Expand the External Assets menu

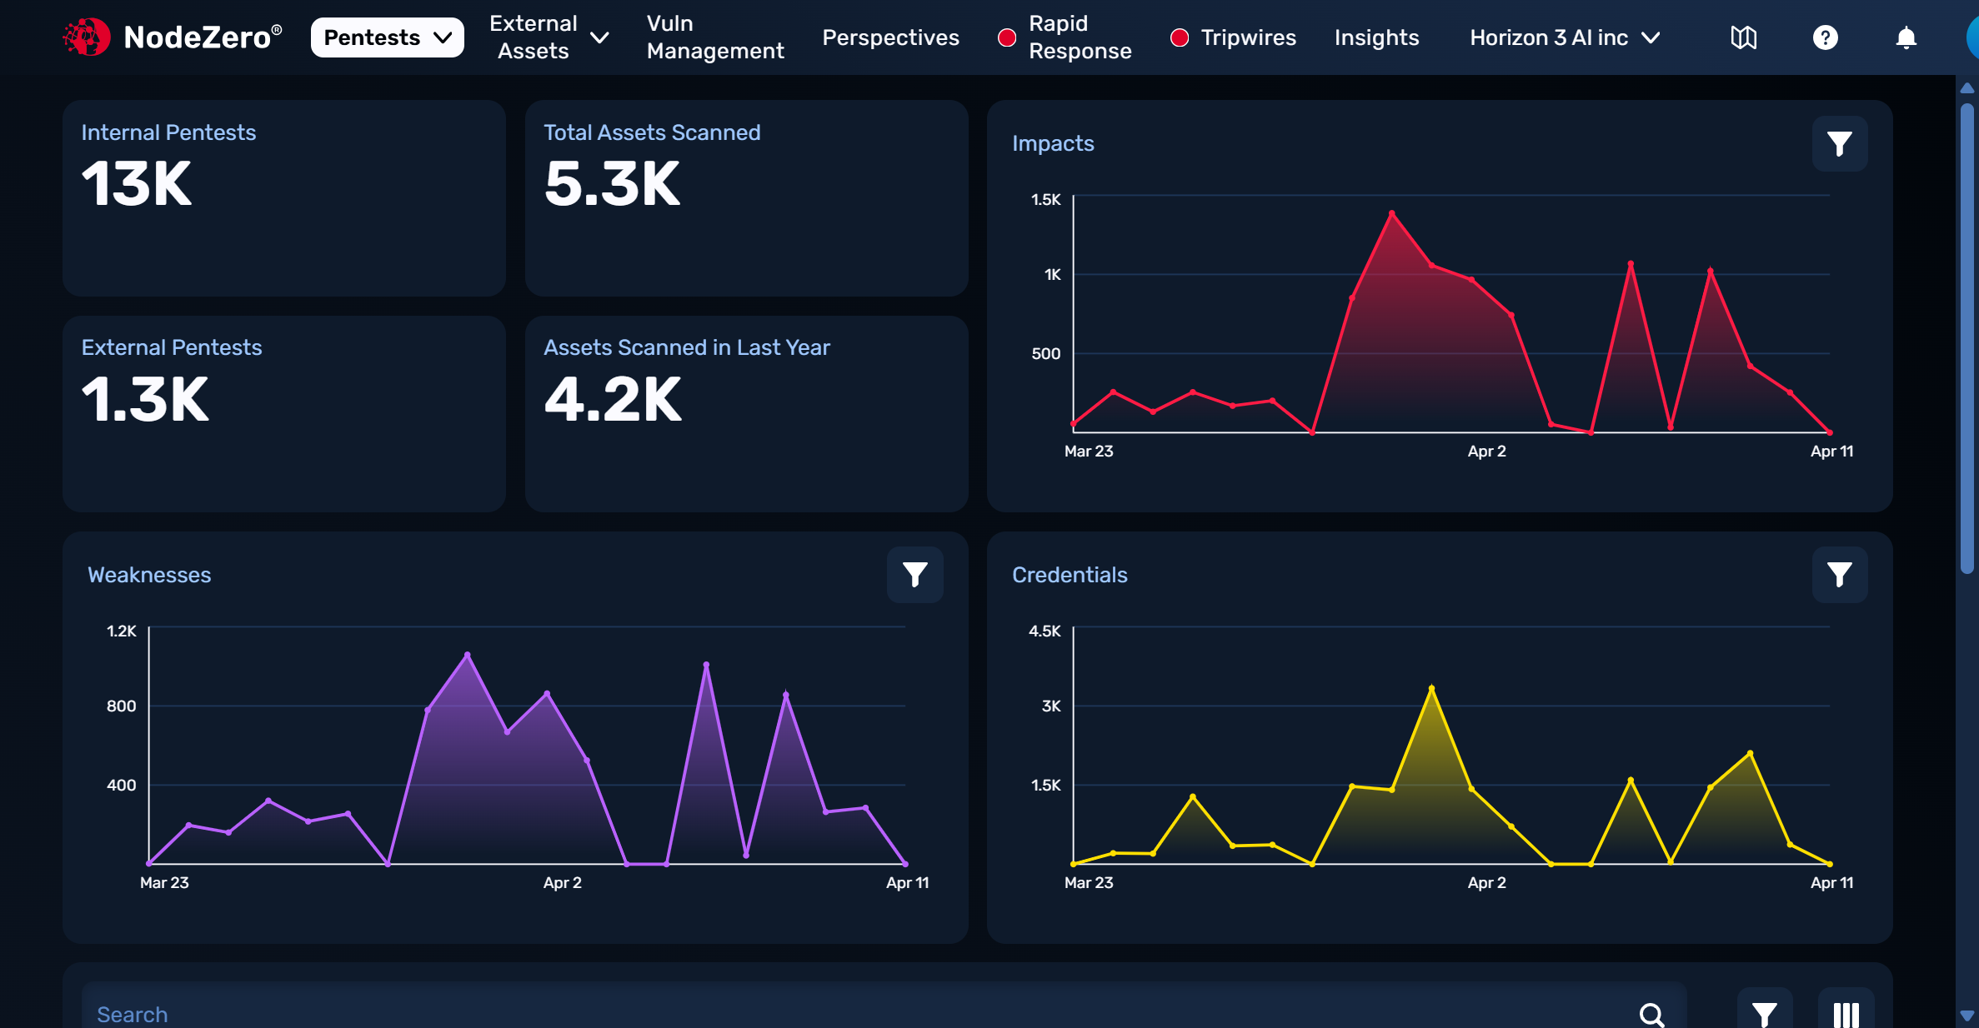coord(549,37)
